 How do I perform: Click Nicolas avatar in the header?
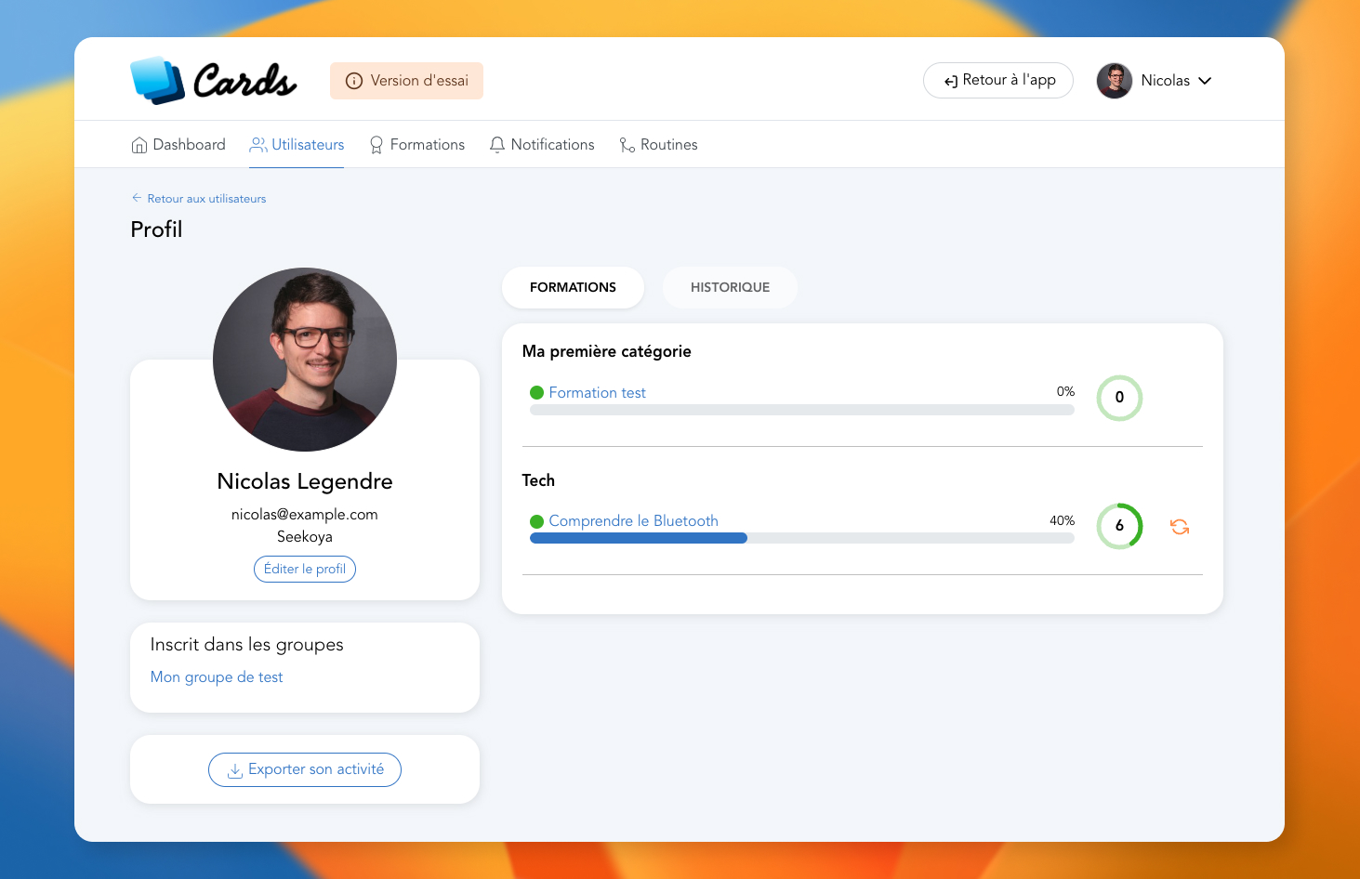pos(1114,81)
